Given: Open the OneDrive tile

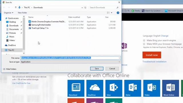Looking at the screenshot, I should [x=95, y=88].
